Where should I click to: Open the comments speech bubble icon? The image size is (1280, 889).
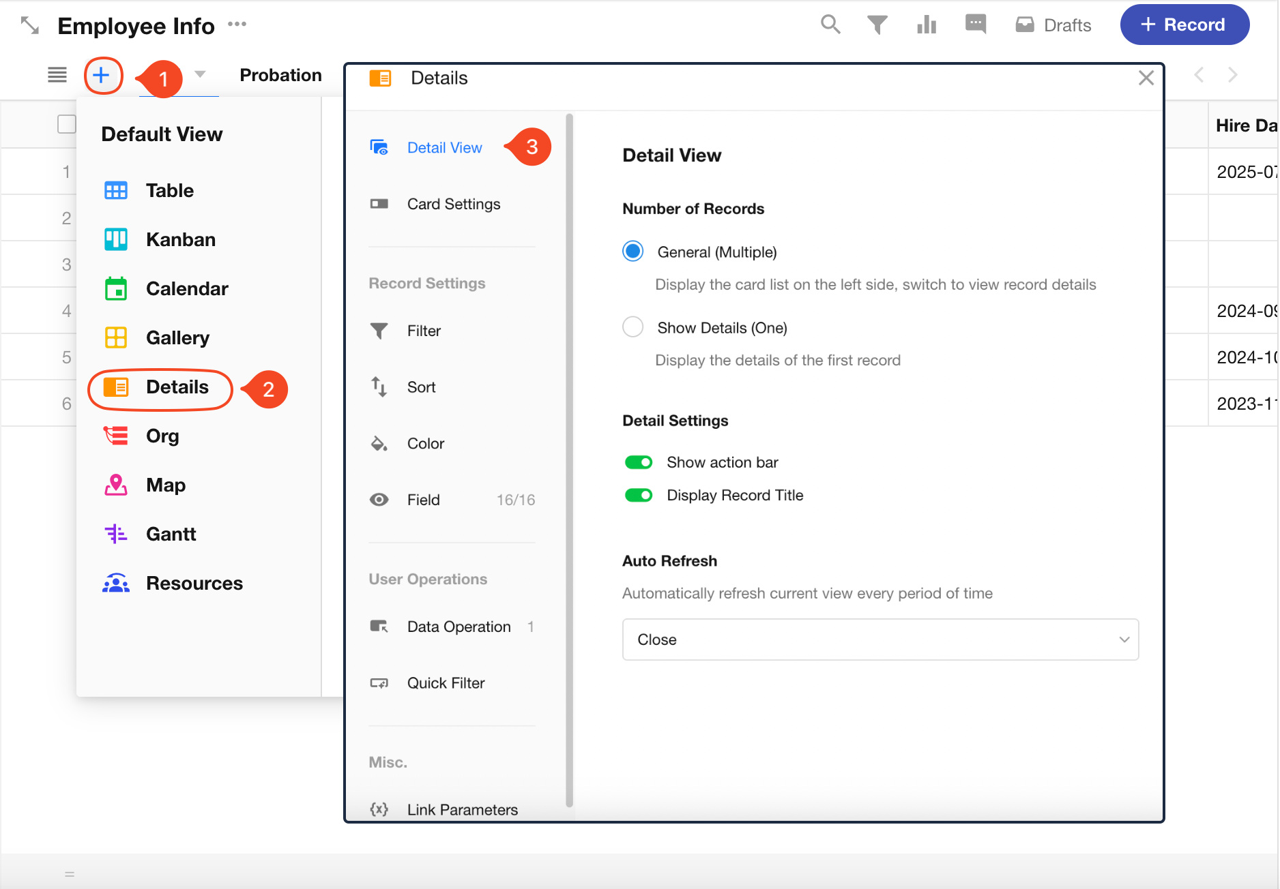(975, 25)
